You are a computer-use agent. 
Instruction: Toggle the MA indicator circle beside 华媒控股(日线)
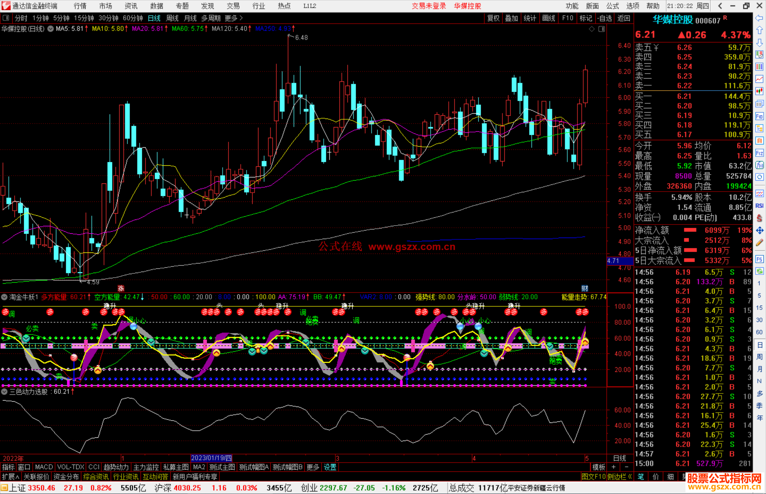point(51,29)
